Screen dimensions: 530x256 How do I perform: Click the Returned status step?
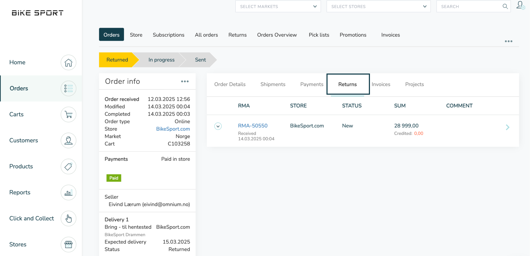click(117, 60)
